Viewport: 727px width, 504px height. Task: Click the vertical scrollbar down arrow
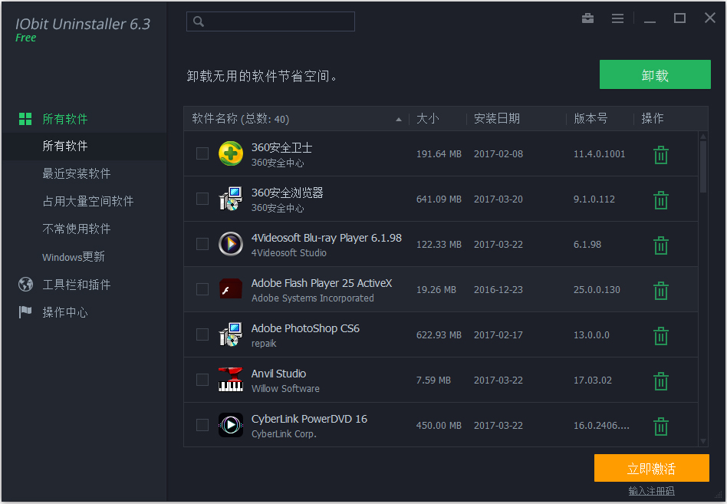tap(703, 441)
